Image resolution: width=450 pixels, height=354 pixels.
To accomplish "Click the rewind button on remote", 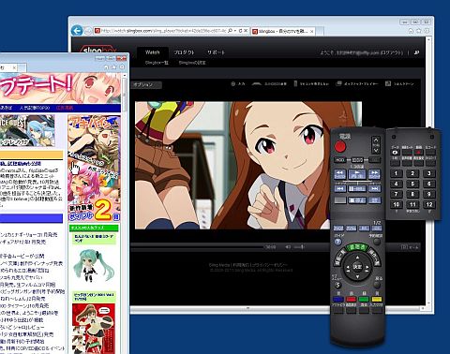I will tap(340, 173).
